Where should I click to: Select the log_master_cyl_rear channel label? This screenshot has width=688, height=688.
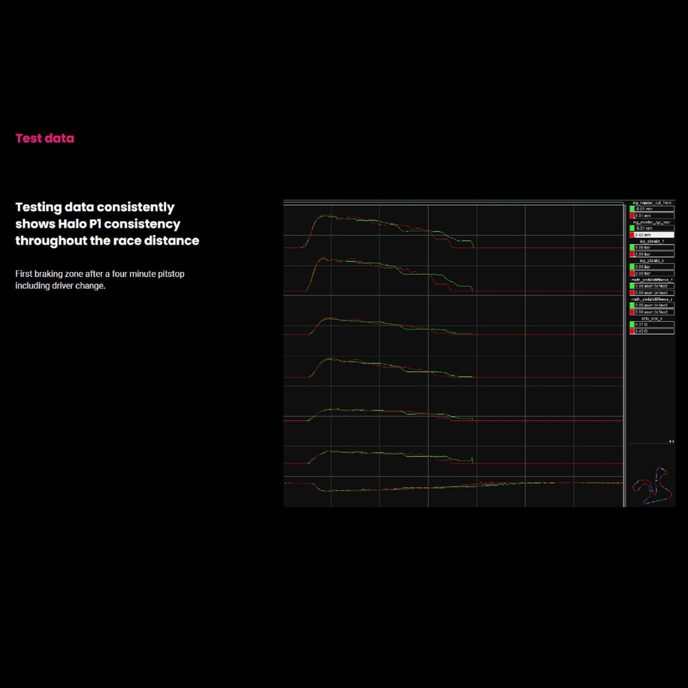coord(652,222)
